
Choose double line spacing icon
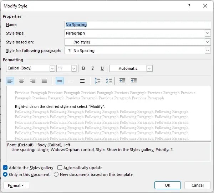coord(82,81)
